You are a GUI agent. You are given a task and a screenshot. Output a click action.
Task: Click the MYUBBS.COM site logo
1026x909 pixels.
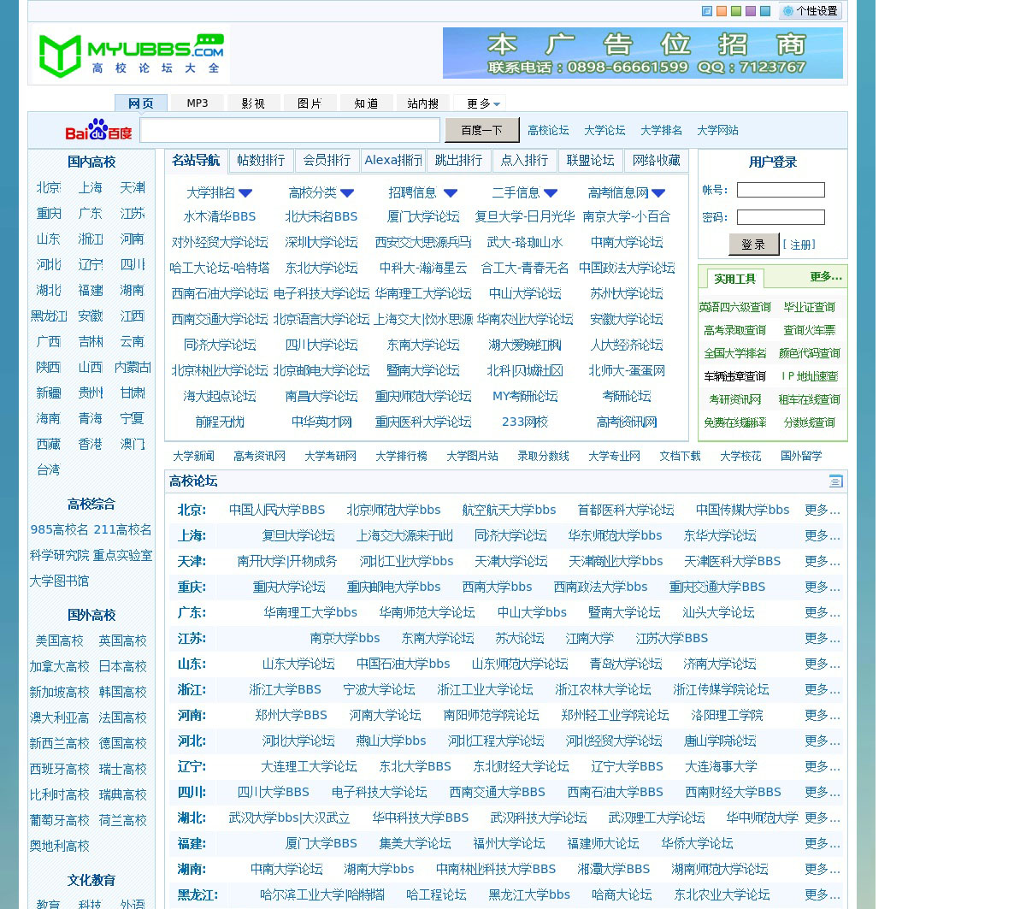(131, 55)
